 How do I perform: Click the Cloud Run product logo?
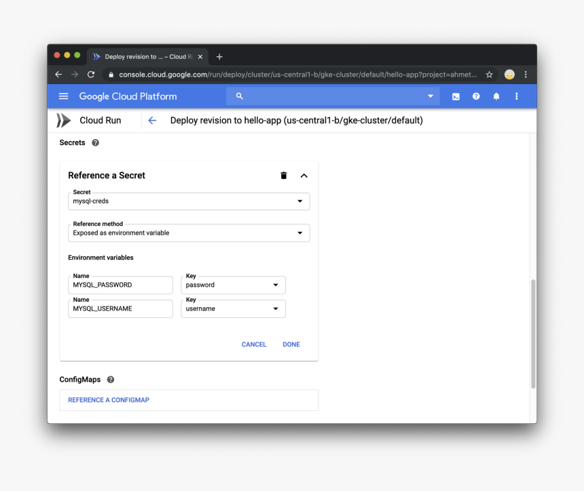pyautogui.click(x=63, y=120)
